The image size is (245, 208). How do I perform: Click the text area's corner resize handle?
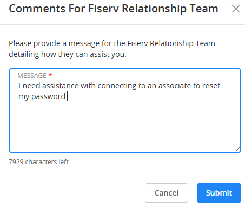pyautogui.click(x=237, y=149)
